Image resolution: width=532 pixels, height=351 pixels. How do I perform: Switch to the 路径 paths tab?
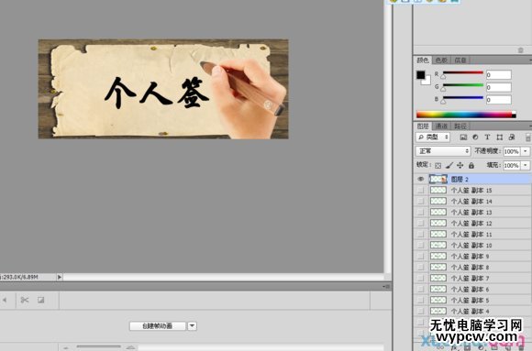(460, 126)
